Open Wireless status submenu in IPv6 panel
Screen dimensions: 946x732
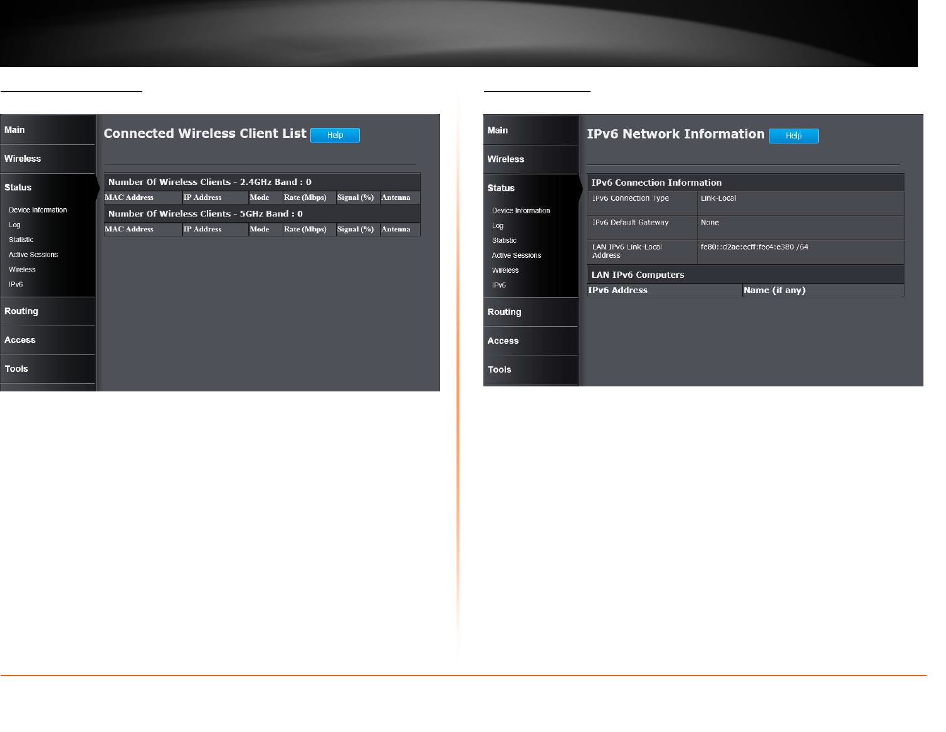[505, 270]
